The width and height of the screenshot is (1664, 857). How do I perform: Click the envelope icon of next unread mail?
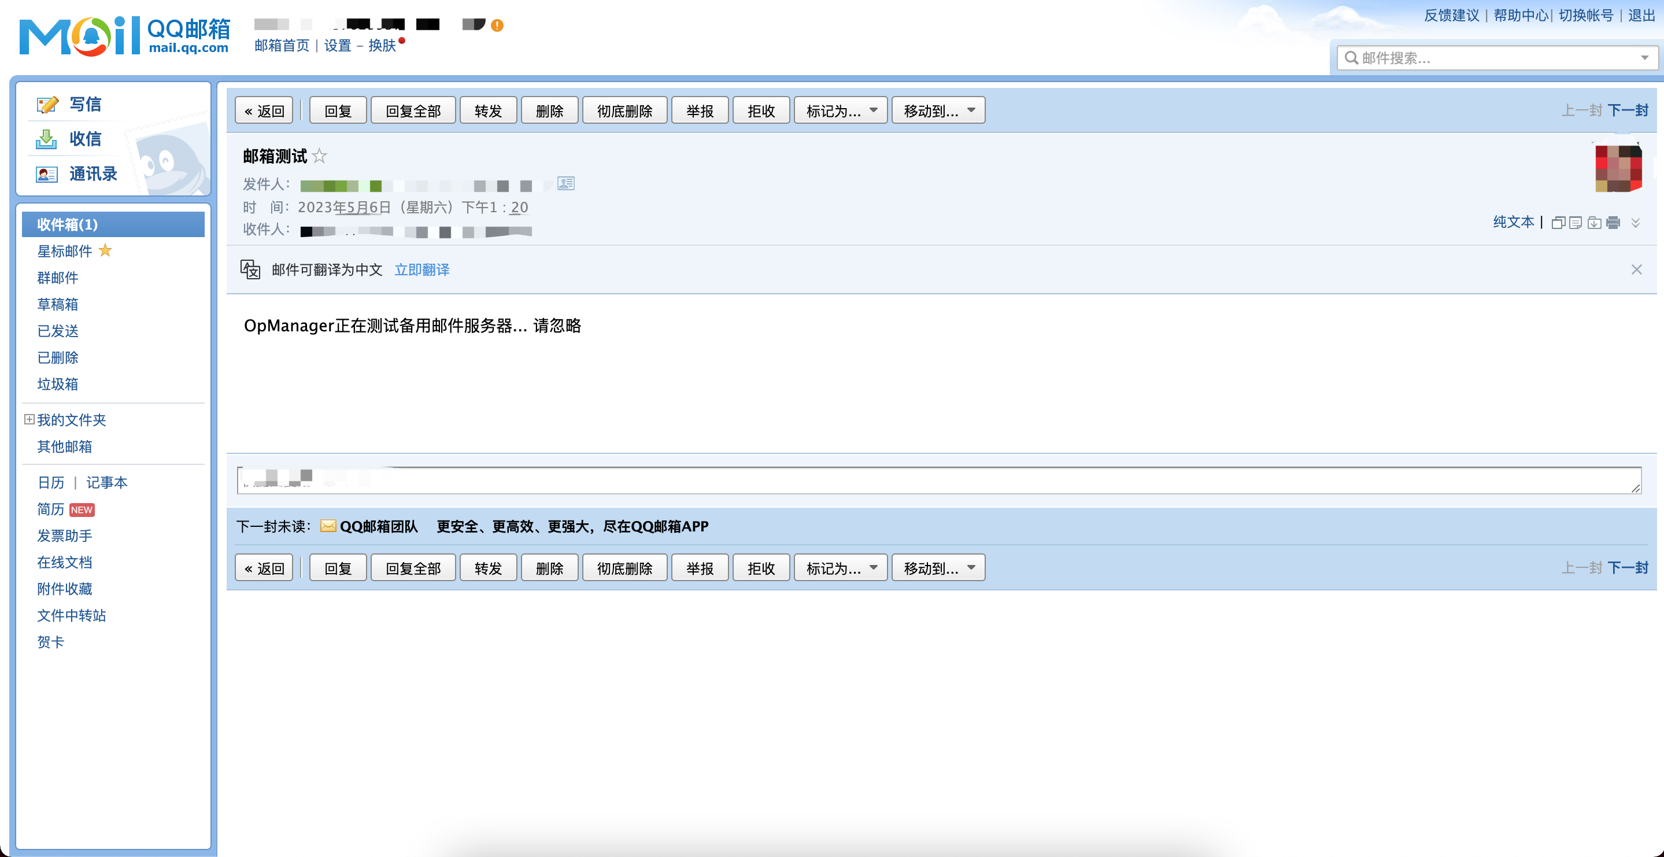tap(328, 526)
